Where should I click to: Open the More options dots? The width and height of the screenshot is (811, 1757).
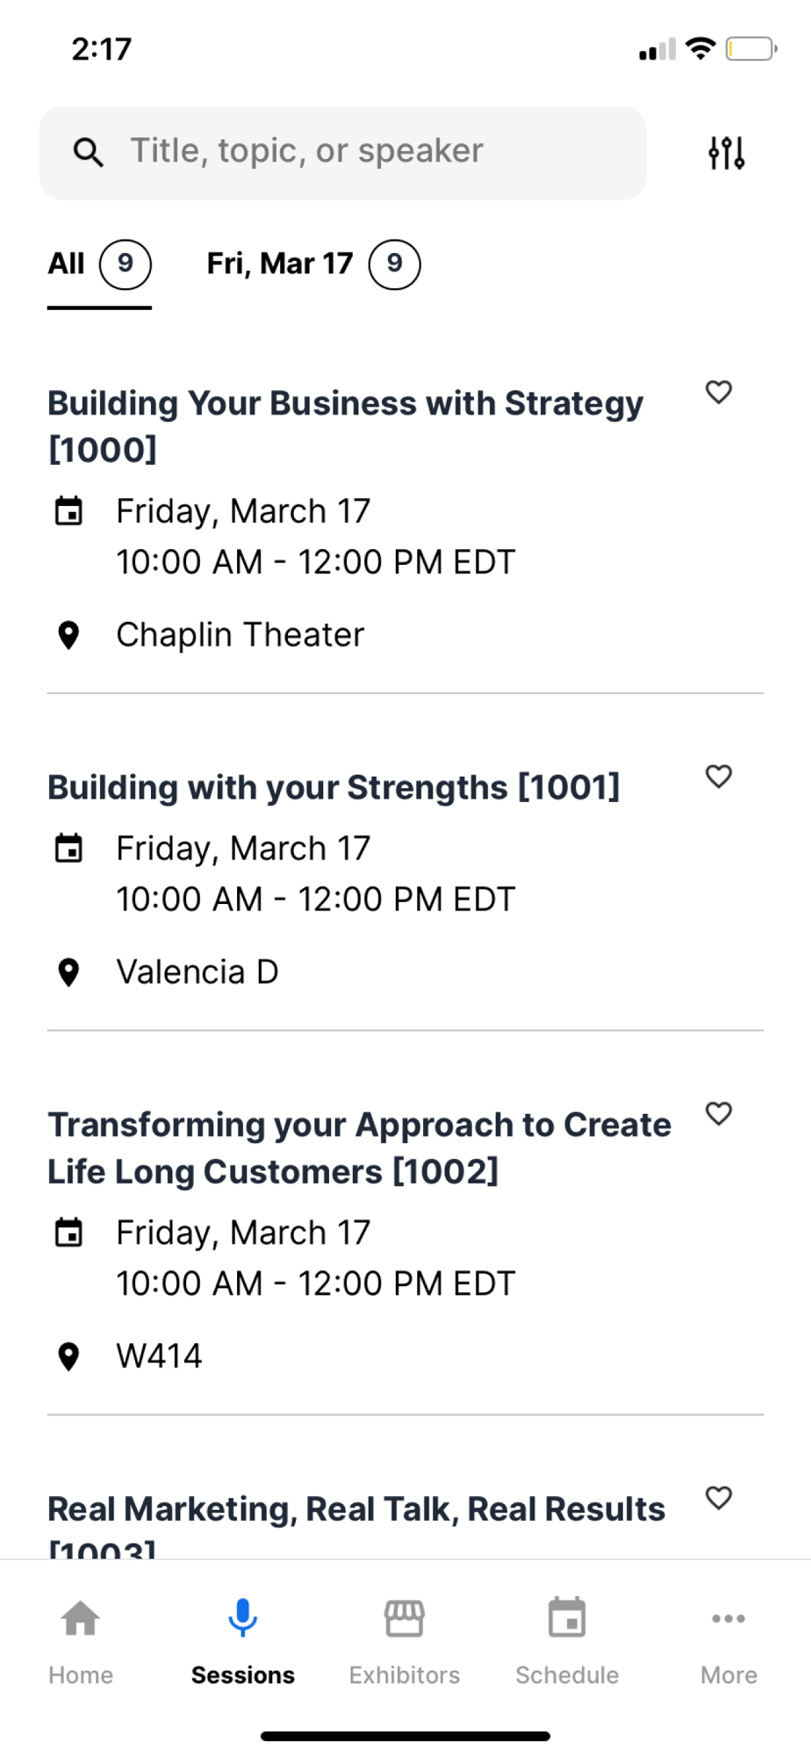728,1618
